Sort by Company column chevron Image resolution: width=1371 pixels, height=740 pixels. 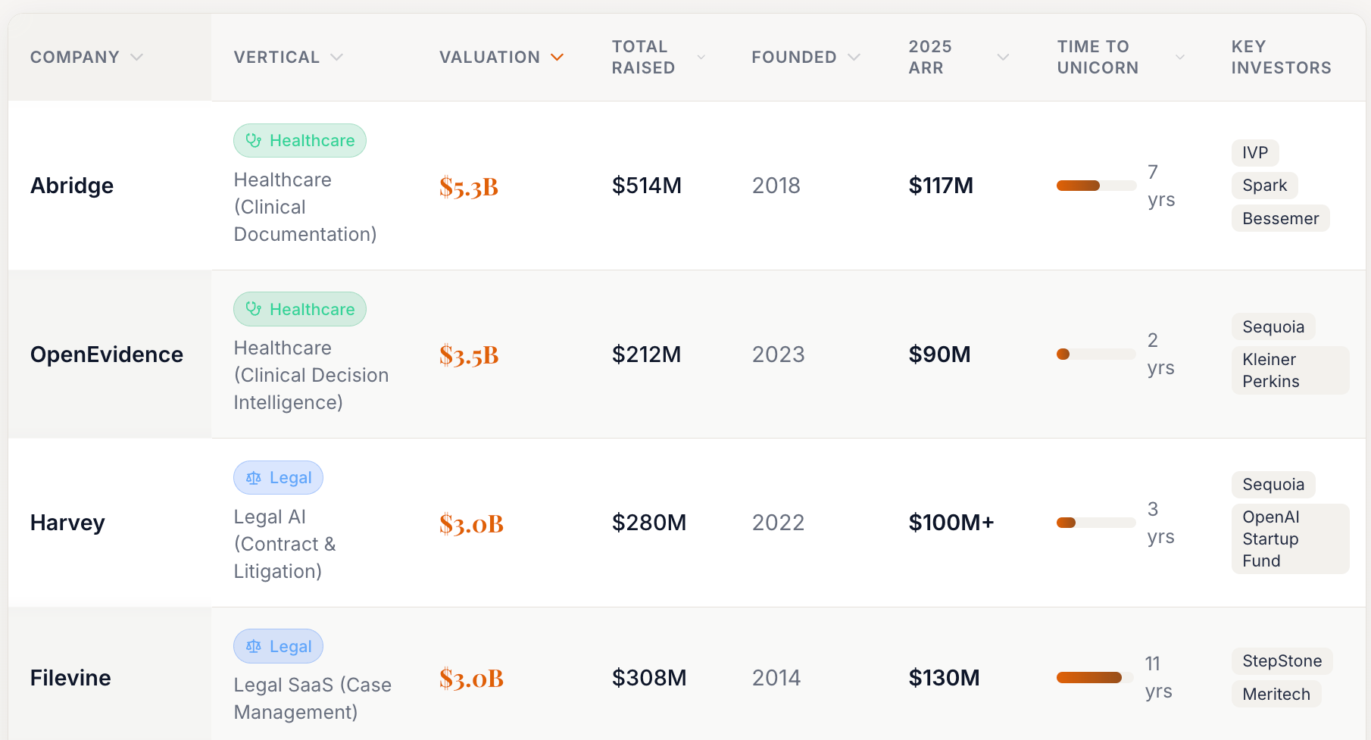(x=137, y=58)
